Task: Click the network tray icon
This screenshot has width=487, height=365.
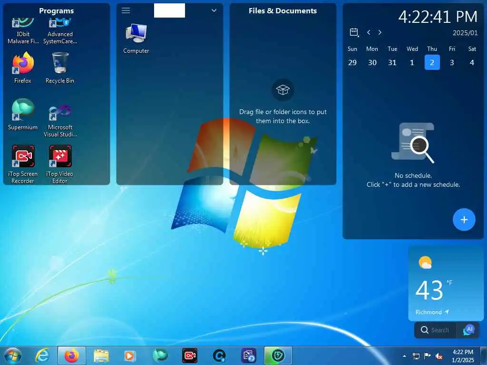Action: pyautogui.click(x=416, y=356)
